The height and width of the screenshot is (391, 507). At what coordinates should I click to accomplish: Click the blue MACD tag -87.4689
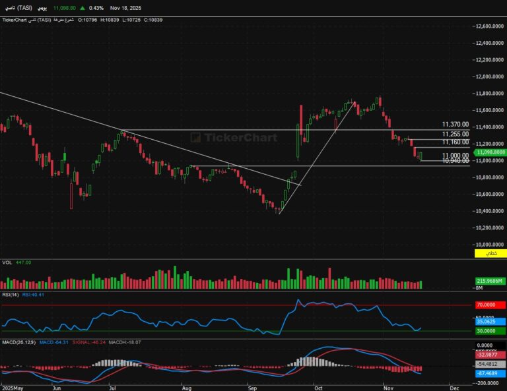490,373
